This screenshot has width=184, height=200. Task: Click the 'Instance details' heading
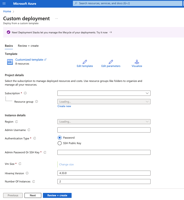(x=15, y=115)
